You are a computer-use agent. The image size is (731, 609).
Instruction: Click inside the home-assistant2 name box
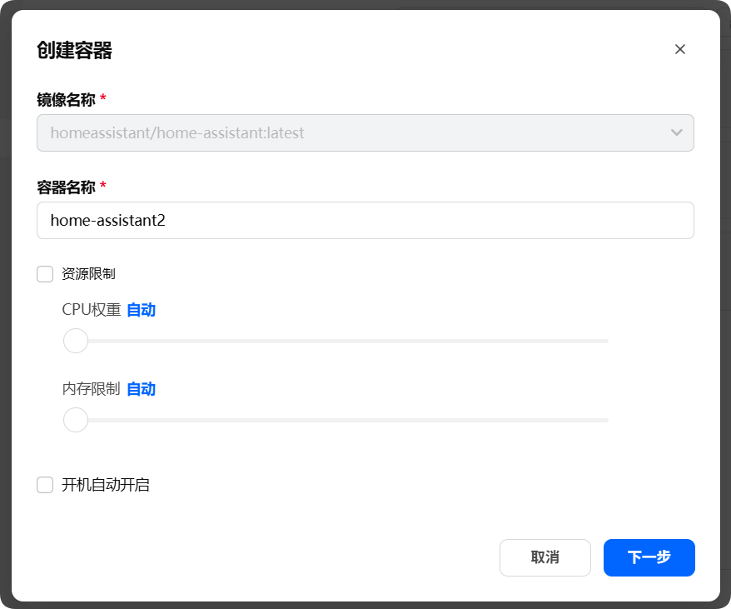pos(365,220)
